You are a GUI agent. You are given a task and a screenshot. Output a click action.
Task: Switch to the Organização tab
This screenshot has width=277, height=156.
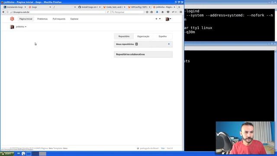[x=143, y=36]
